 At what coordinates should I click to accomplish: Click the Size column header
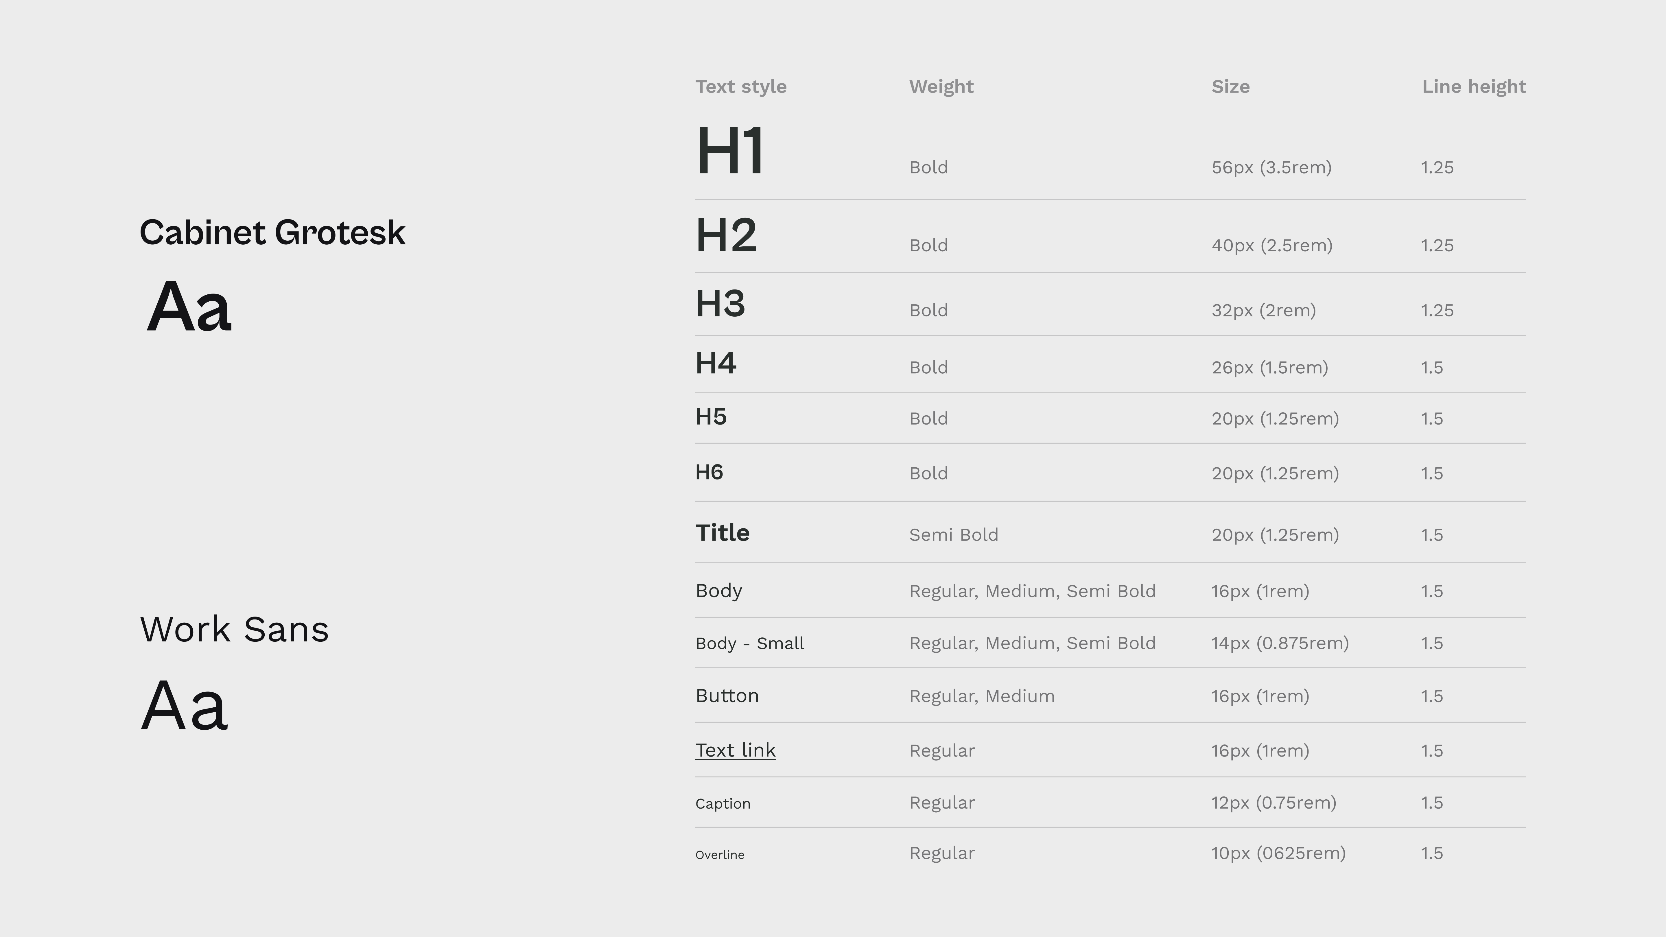tap(1230, 87)
